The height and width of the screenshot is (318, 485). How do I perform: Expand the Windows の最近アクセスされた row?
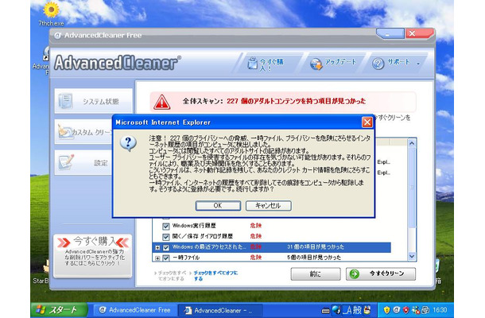point(157,248)
